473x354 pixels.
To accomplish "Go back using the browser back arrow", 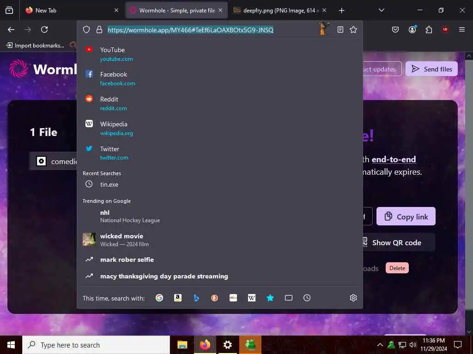I will pos(11,29).
